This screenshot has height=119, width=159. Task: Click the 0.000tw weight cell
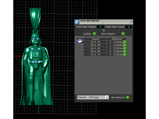(x=119, y=45)
